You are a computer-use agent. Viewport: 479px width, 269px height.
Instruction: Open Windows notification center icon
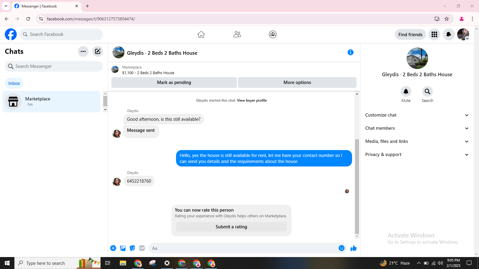click(x=469, y=263)
